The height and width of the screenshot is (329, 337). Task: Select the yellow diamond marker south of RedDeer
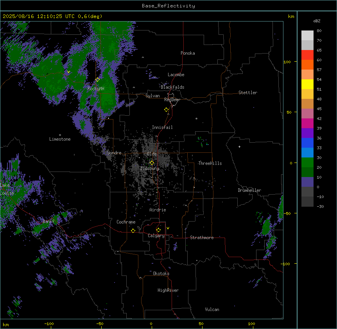[166, 109]
